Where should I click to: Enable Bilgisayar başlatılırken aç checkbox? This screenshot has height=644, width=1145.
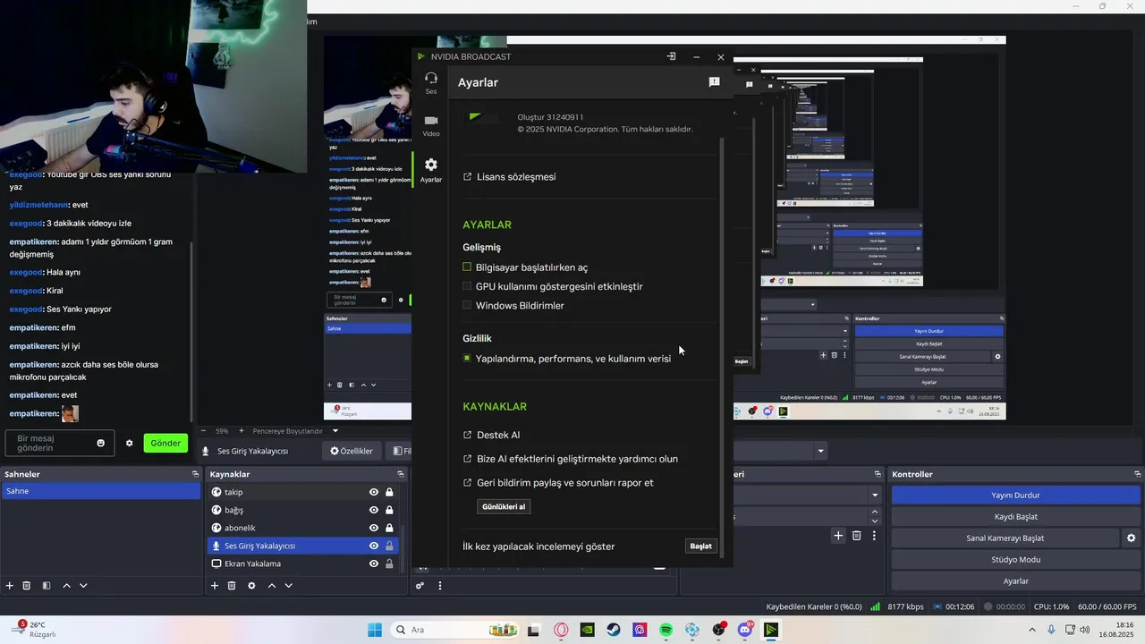click(467, 267)
